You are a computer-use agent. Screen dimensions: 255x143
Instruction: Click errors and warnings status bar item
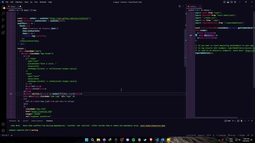[x=5, y=135]
